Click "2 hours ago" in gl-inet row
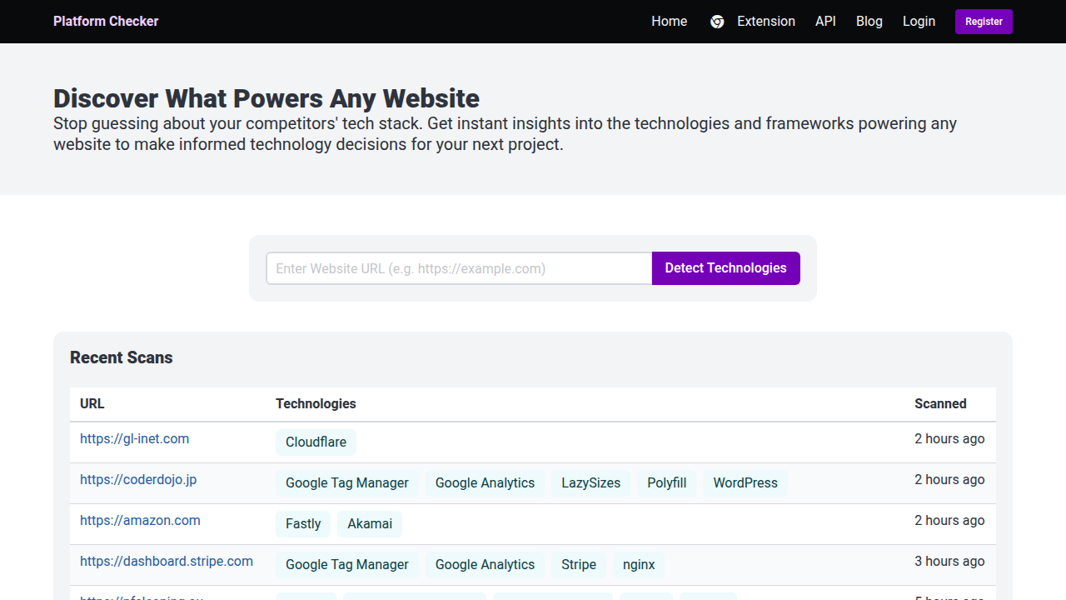1066x600 pixels. point(949,439)
